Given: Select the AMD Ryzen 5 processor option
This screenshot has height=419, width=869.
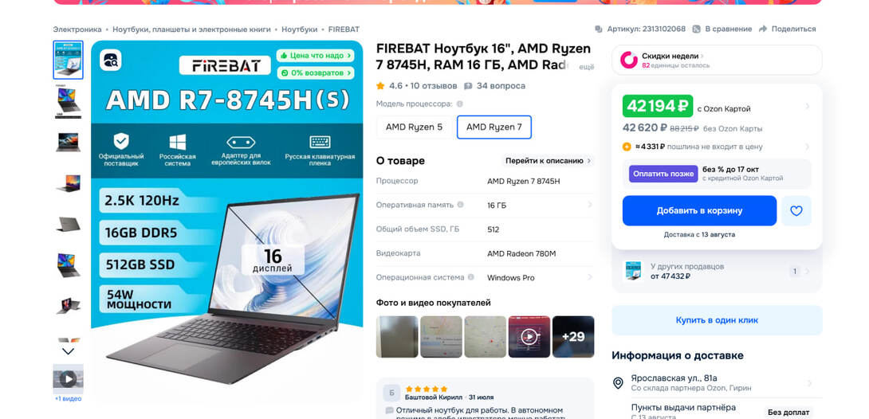Looking at the screenshot, I should (x=414, y=127).
